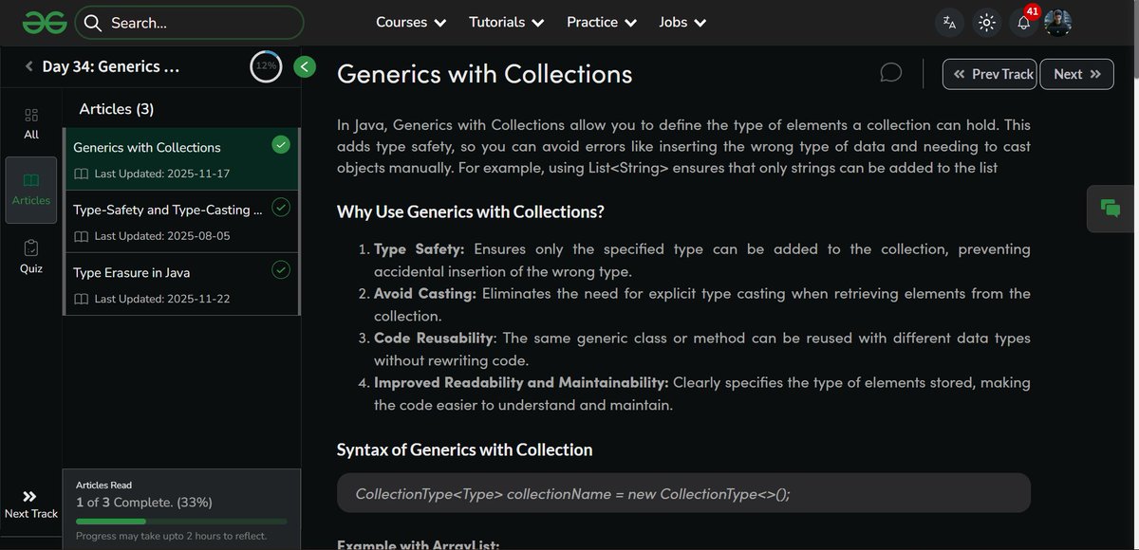Image resolution: width=1139 pixels, height=550 pixels.
Task: Toggle checkmark on Type-Safety and Type-Casting article
Action: [281, 206]
